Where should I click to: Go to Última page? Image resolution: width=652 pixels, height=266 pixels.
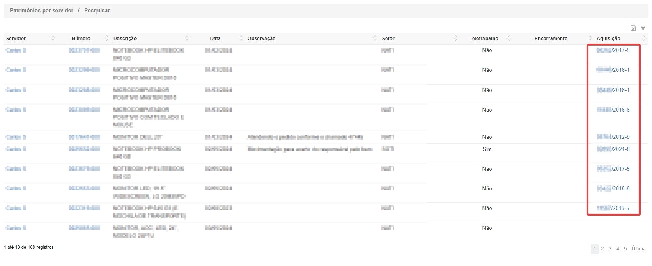pyautogui.click(x=638, y=249)
